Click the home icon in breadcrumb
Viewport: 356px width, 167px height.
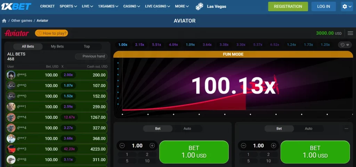[x=4, y=20]
